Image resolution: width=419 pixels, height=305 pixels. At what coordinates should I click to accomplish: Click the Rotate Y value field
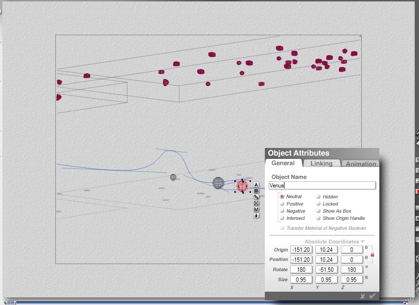pos(326,269)
